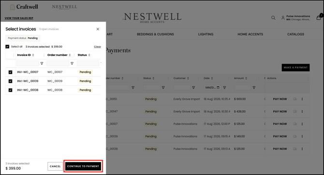Open the BEDDINGS & CUSHIONS menu
Image resolution: width=324 pixels, height=175 pixels.
(155, 34)
